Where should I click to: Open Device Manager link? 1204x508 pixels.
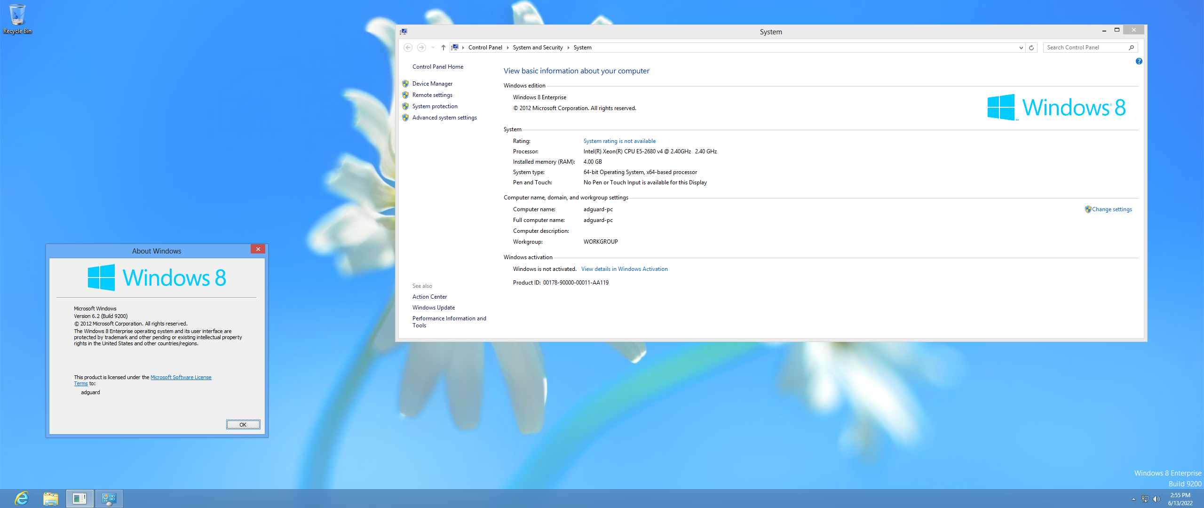pos(432,84)
